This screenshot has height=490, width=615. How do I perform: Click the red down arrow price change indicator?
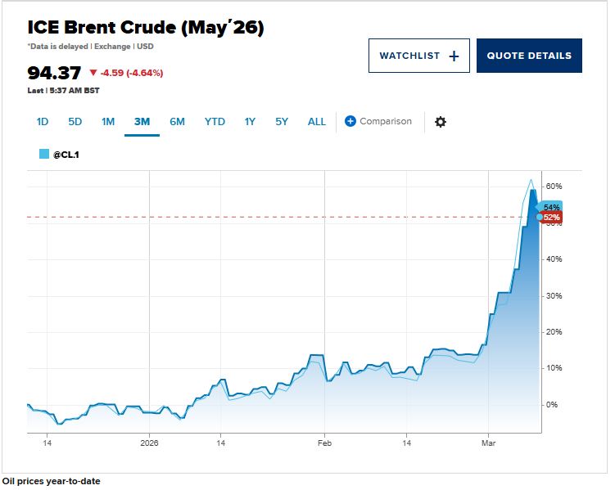[x=93, y=73]
